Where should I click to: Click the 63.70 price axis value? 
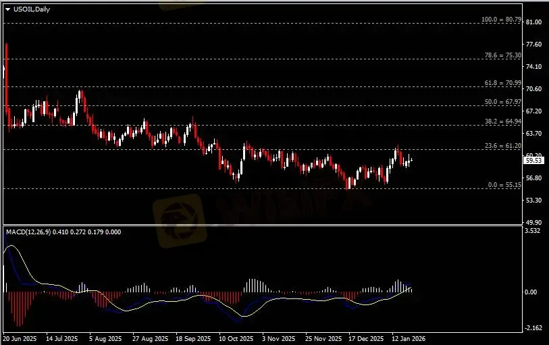tap(533, 133)
